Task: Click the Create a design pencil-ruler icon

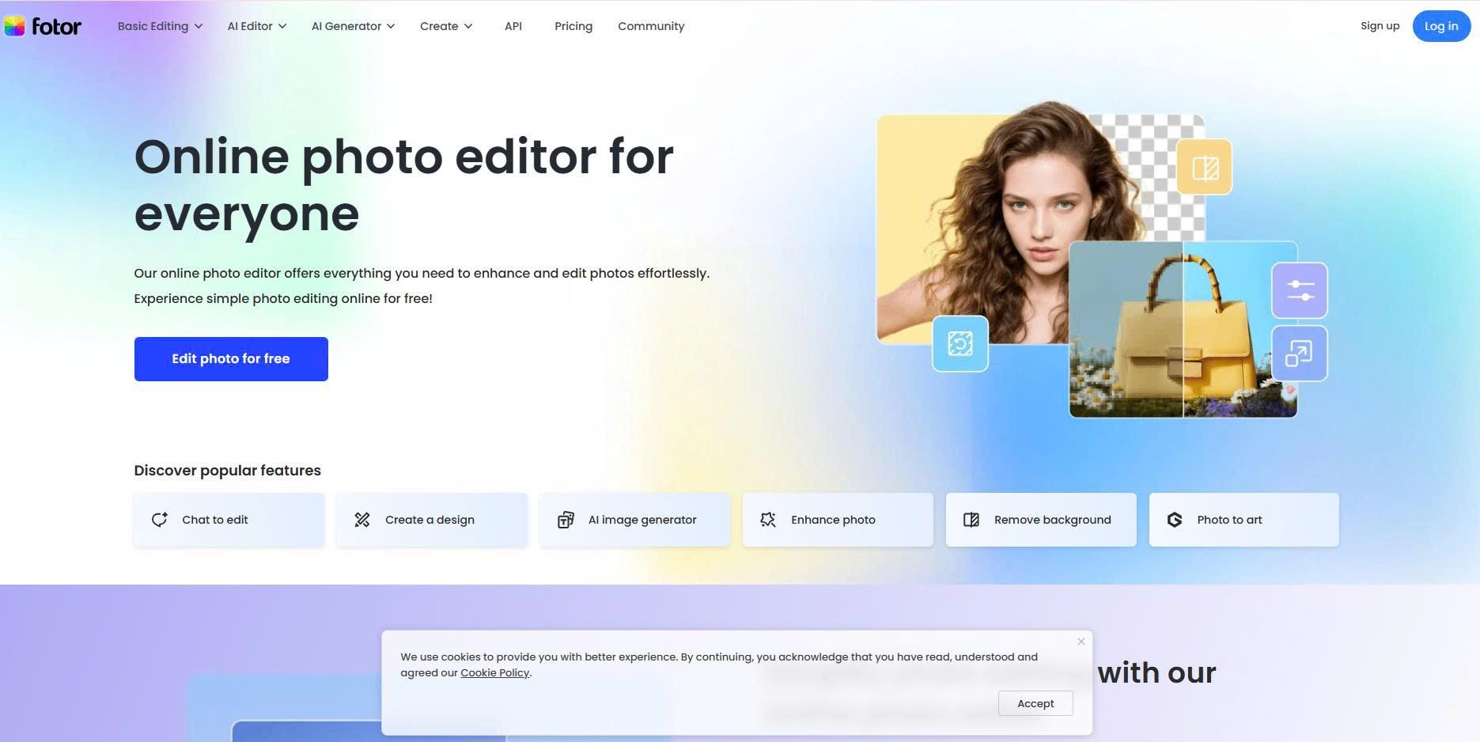Action: 362,520
